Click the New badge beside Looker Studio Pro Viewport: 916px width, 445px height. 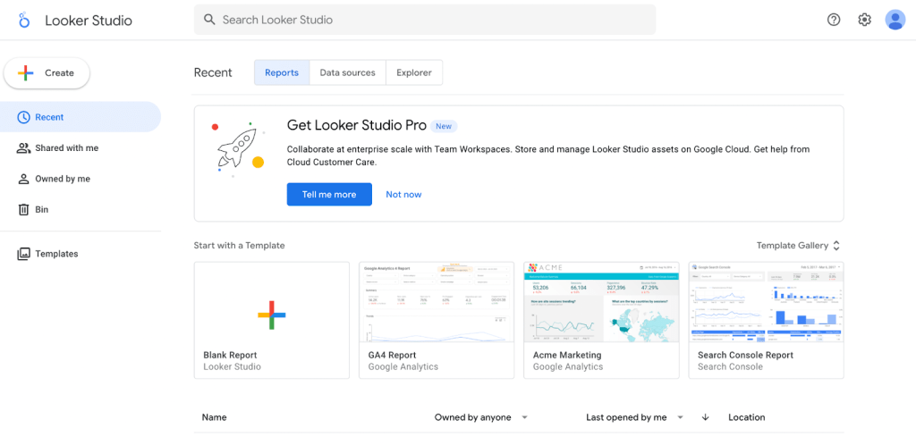444,126
